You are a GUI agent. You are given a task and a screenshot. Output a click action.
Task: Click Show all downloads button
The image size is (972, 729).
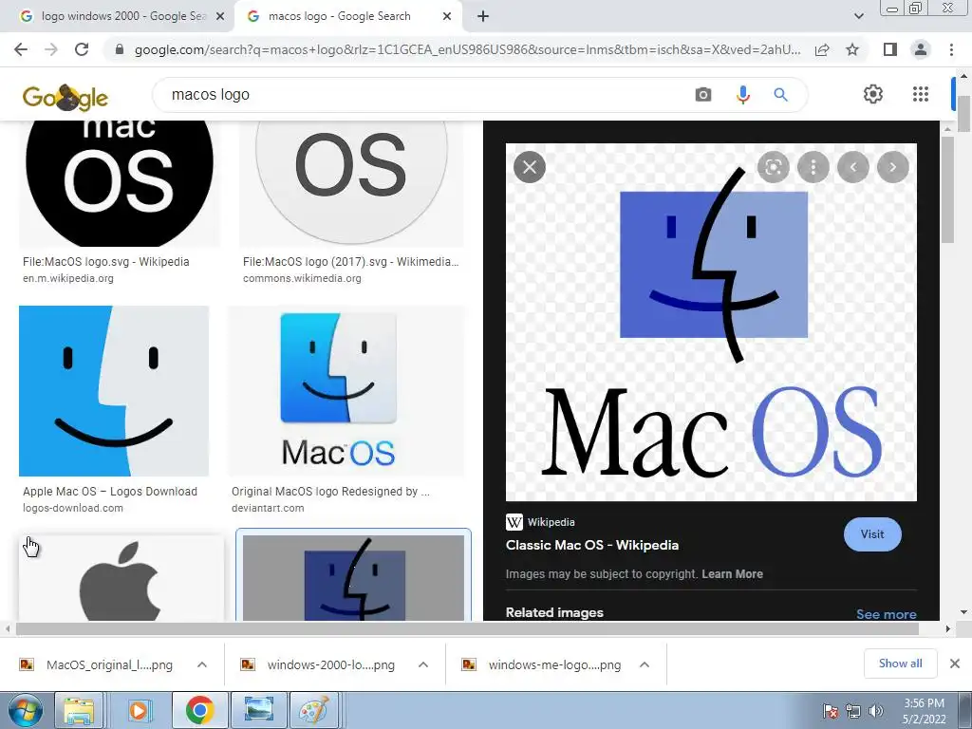pos(900,664)
